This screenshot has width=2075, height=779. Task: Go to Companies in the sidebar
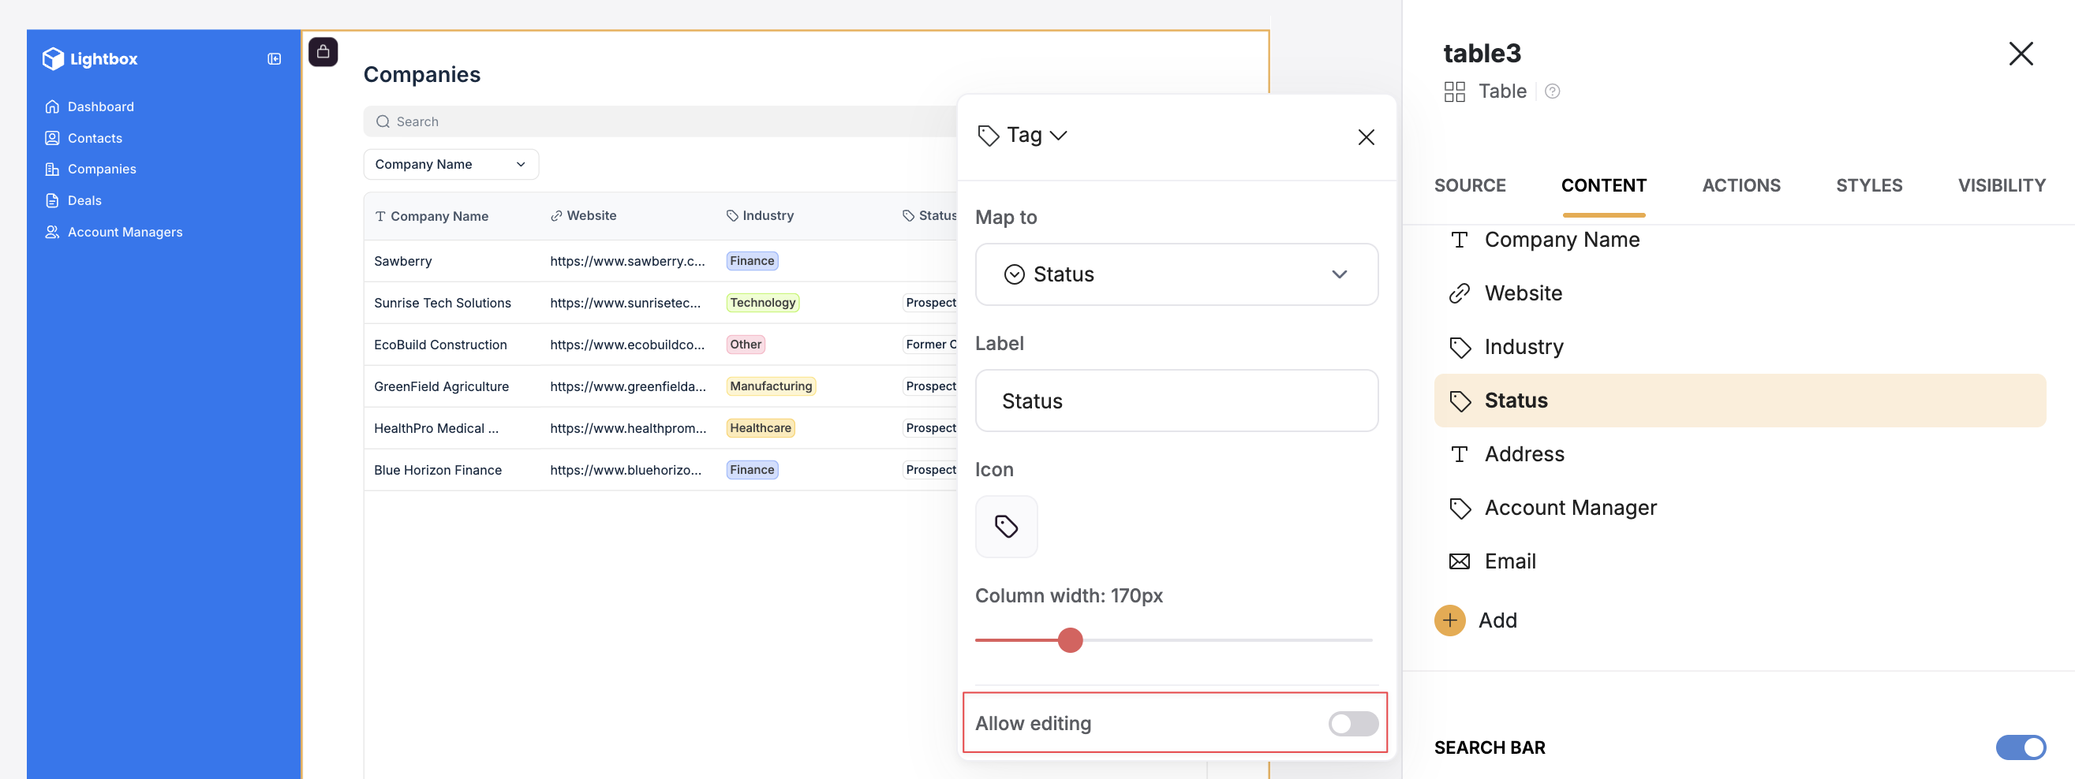tap(103, 169)
